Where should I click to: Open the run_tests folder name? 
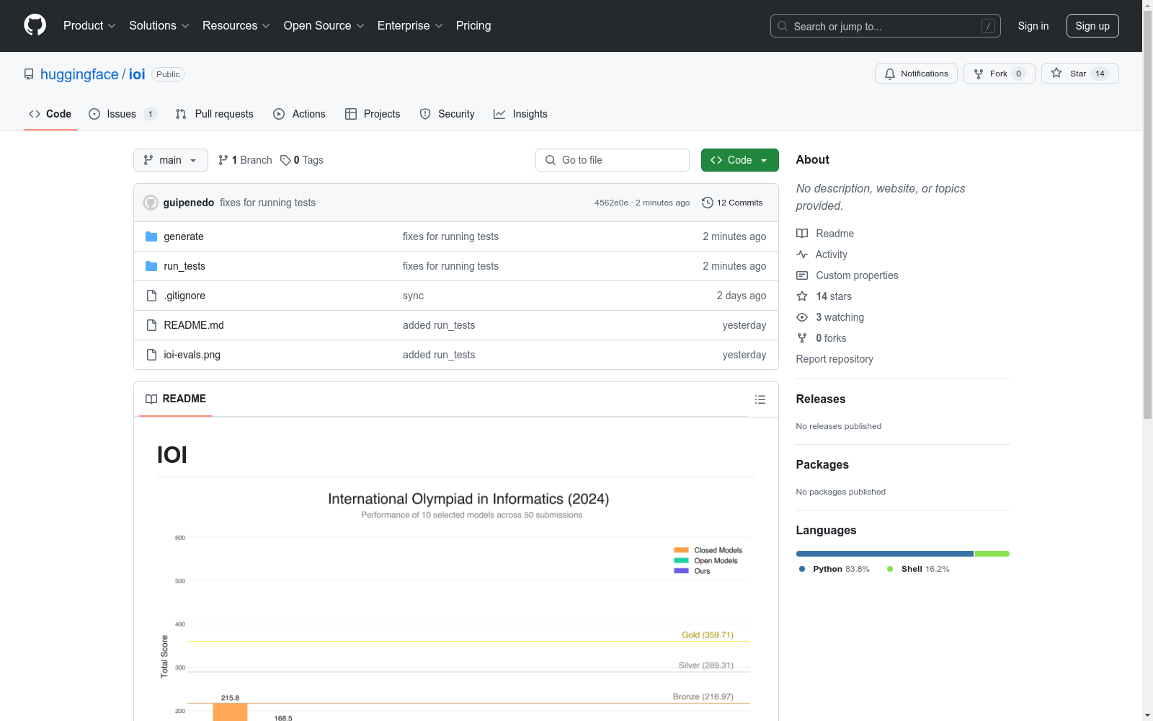coord(184,266)
